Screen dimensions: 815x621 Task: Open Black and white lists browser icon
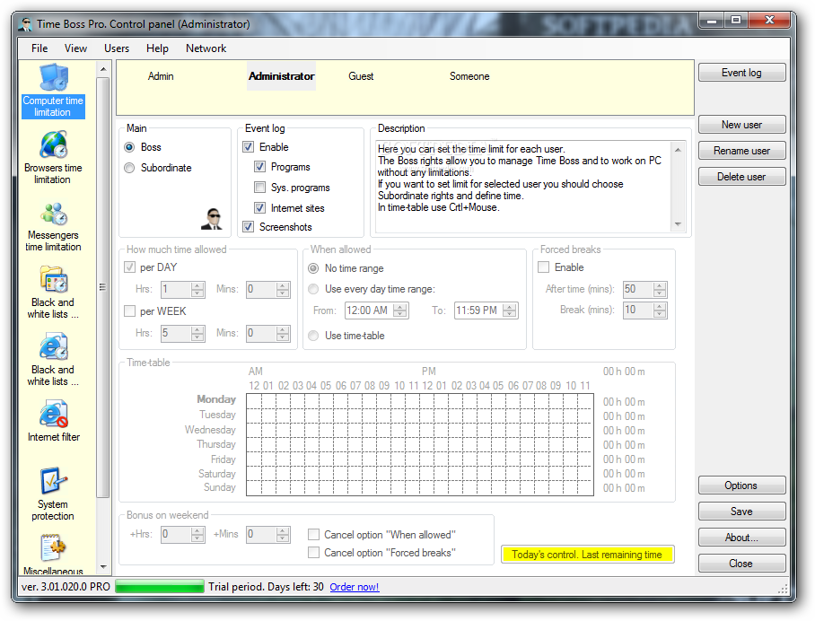tap(53, 359)
